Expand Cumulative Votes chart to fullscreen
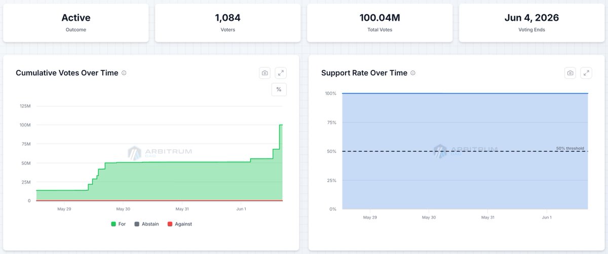Screen dimensions: 608x254 [281, 73]
